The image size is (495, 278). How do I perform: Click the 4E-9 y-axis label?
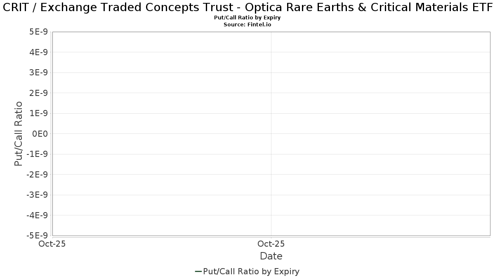(39, 52)
